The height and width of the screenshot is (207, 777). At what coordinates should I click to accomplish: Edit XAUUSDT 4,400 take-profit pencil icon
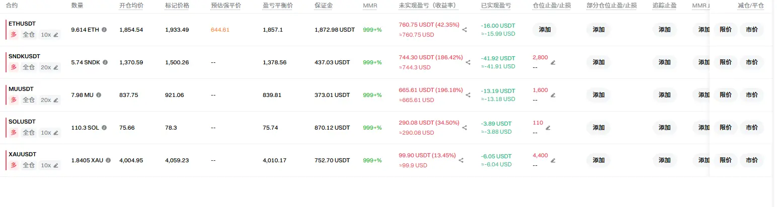[x=553, y=160]
